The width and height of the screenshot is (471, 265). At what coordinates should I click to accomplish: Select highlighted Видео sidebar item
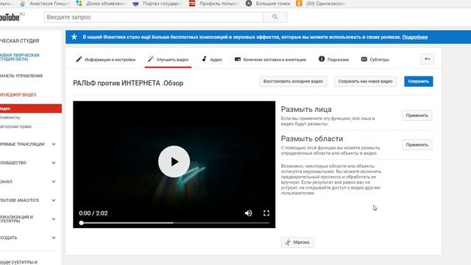point(31,108)
